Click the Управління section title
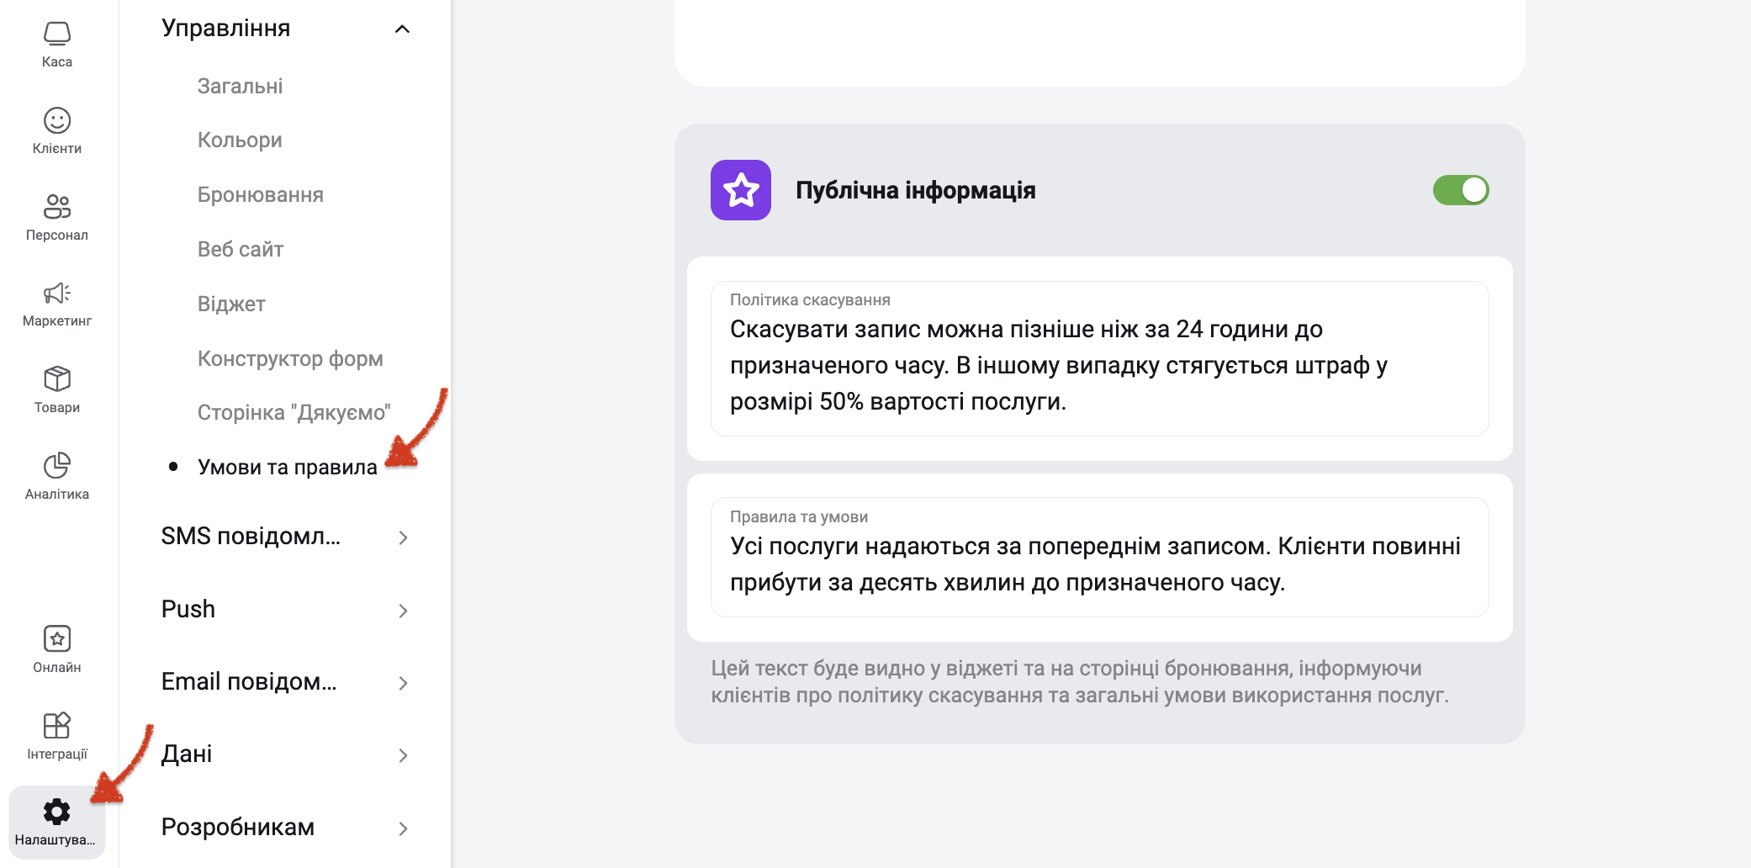Screen dimensions: 1751x868 coord(226,29)
